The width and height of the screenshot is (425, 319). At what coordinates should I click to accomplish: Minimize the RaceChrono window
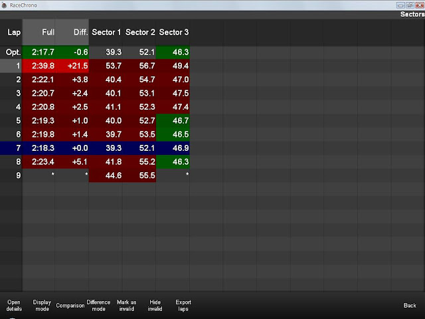(400, 5)
